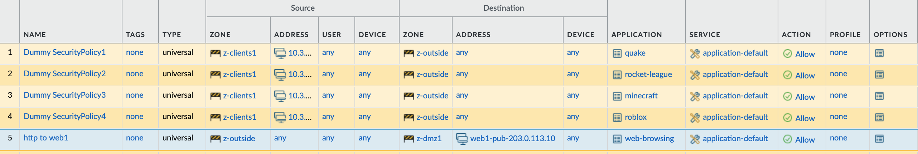The image size is (918, 154).
Task: Click green Allow checkmark icon in row 4
Action: [787, 118]
